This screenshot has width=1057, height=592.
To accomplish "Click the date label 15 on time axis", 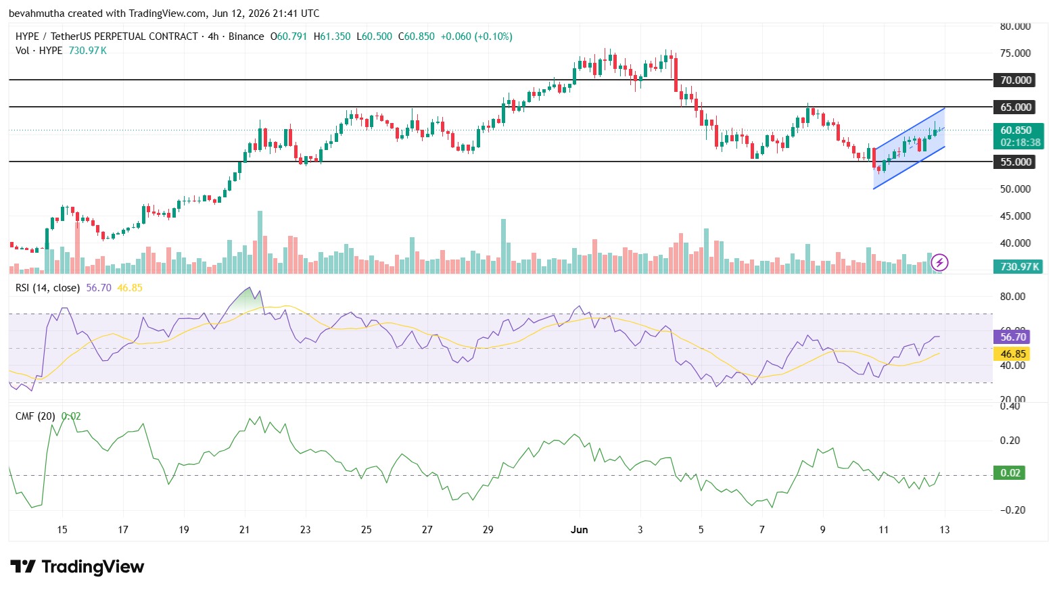I will 62,529.
